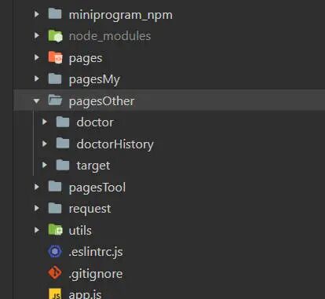325x299 pixels.
Task: Expand the doctor subfolder arrow
Action: coord(45,122)
